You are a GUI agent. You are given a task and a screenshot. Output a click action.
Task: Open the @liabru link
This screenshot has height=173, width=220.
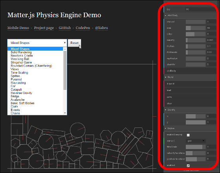(101, 28)
